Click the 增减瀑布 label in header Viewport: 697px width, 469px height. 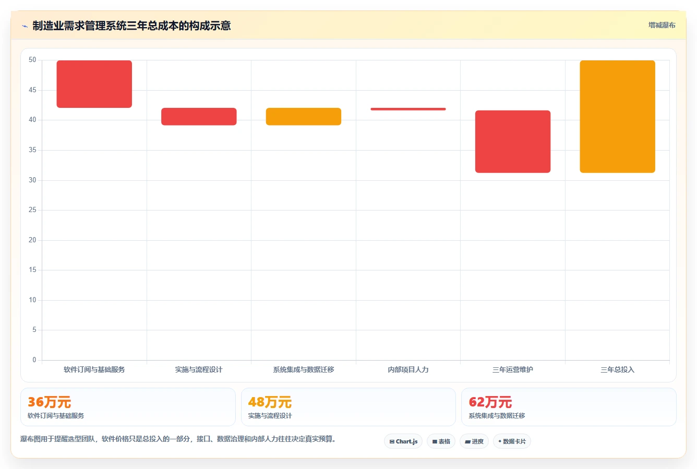click(662, 25)
